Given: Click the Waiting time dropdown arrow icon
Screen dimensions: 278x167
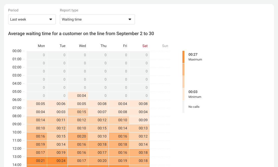Looking at the screenshot, I should (x=130, y=19).
